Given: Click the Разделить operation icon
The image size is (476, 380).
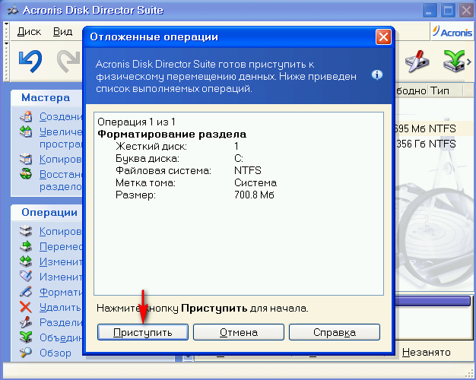Looking at the screenshot, I should click(x=26, y=322).
